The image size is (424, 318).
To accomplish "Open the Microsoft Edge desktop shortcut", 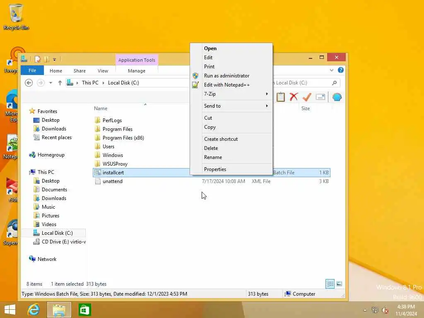I will pos(11,106).
